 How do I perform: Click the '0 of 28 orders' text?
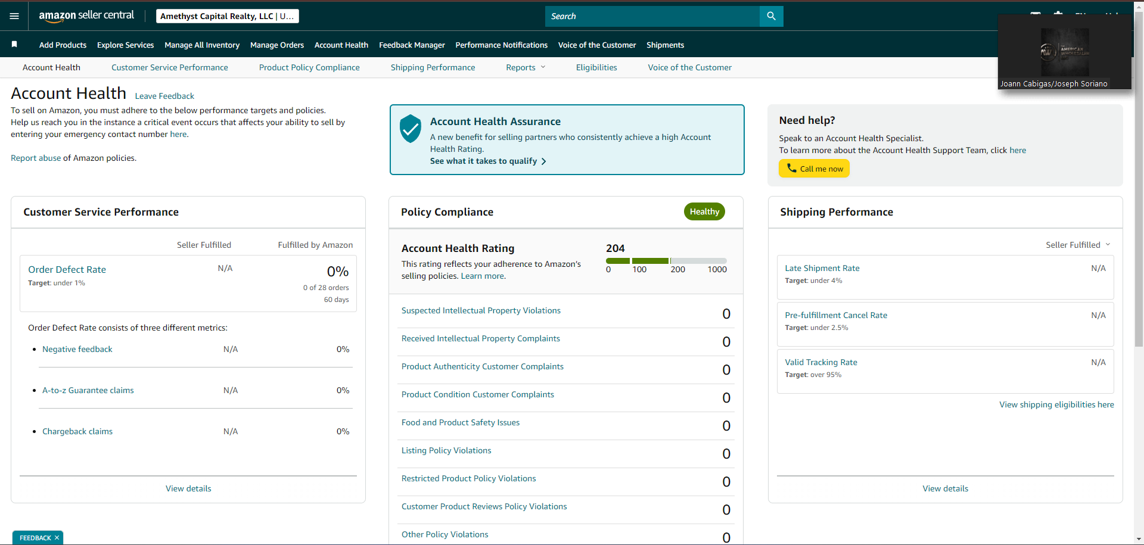326,288
